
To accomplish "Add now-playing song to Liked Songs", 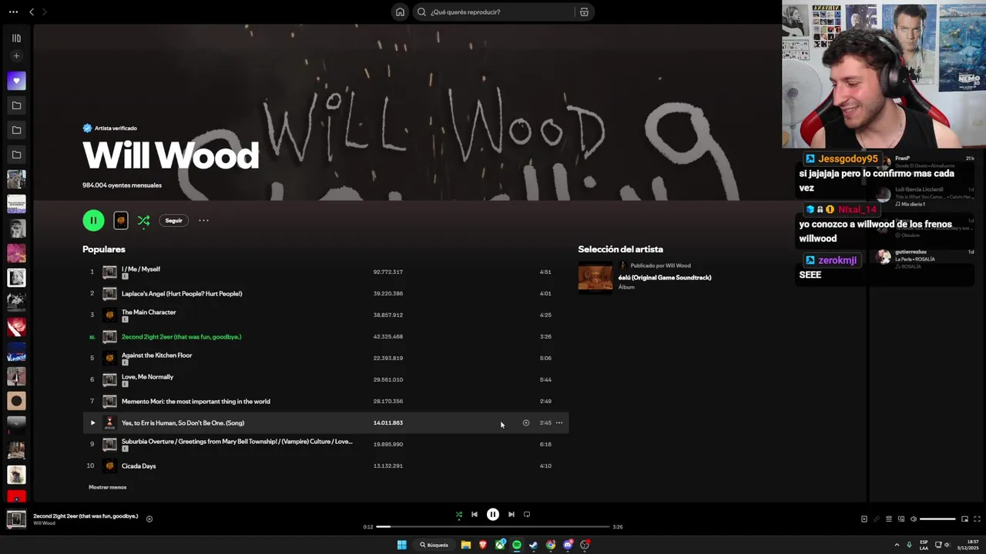I will (149, 519).
